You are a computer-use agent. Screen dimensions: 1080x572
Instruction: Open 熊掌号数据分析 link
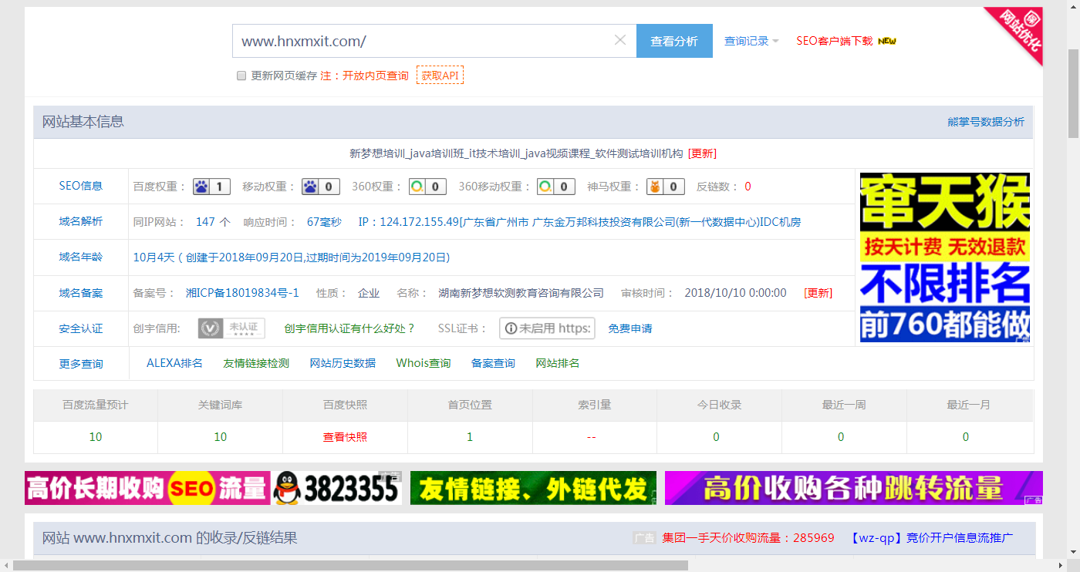point(986,122)
